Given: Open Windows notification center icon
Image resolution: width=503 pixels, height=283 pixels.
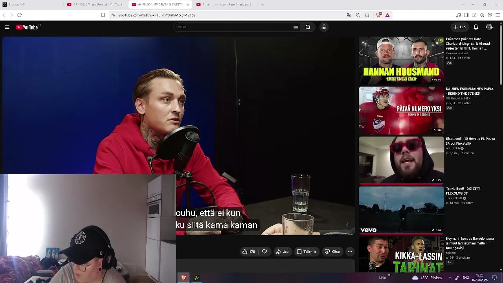Looking at the screenshot, I should point(494,278).
